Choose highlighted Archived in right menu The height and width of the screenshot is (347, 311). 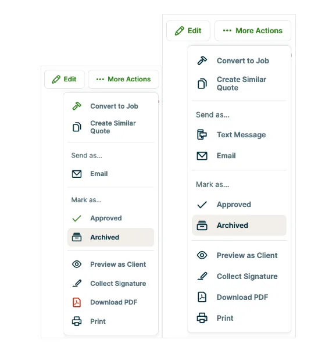coord(239,226)
